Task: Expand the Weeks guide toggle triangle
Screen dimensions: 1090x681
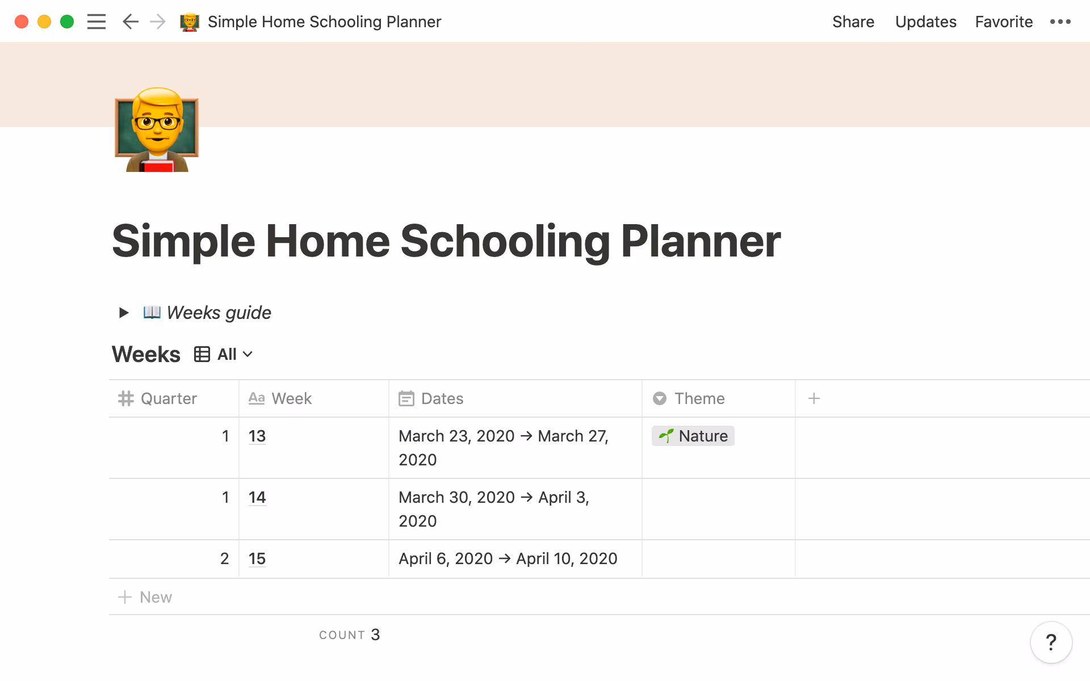Action: click(x=124, y=313)
